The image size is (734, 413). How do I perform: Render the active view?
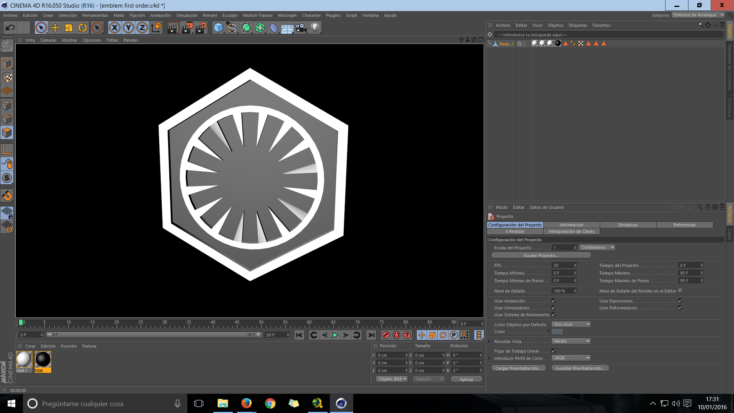tap(173, 28)
